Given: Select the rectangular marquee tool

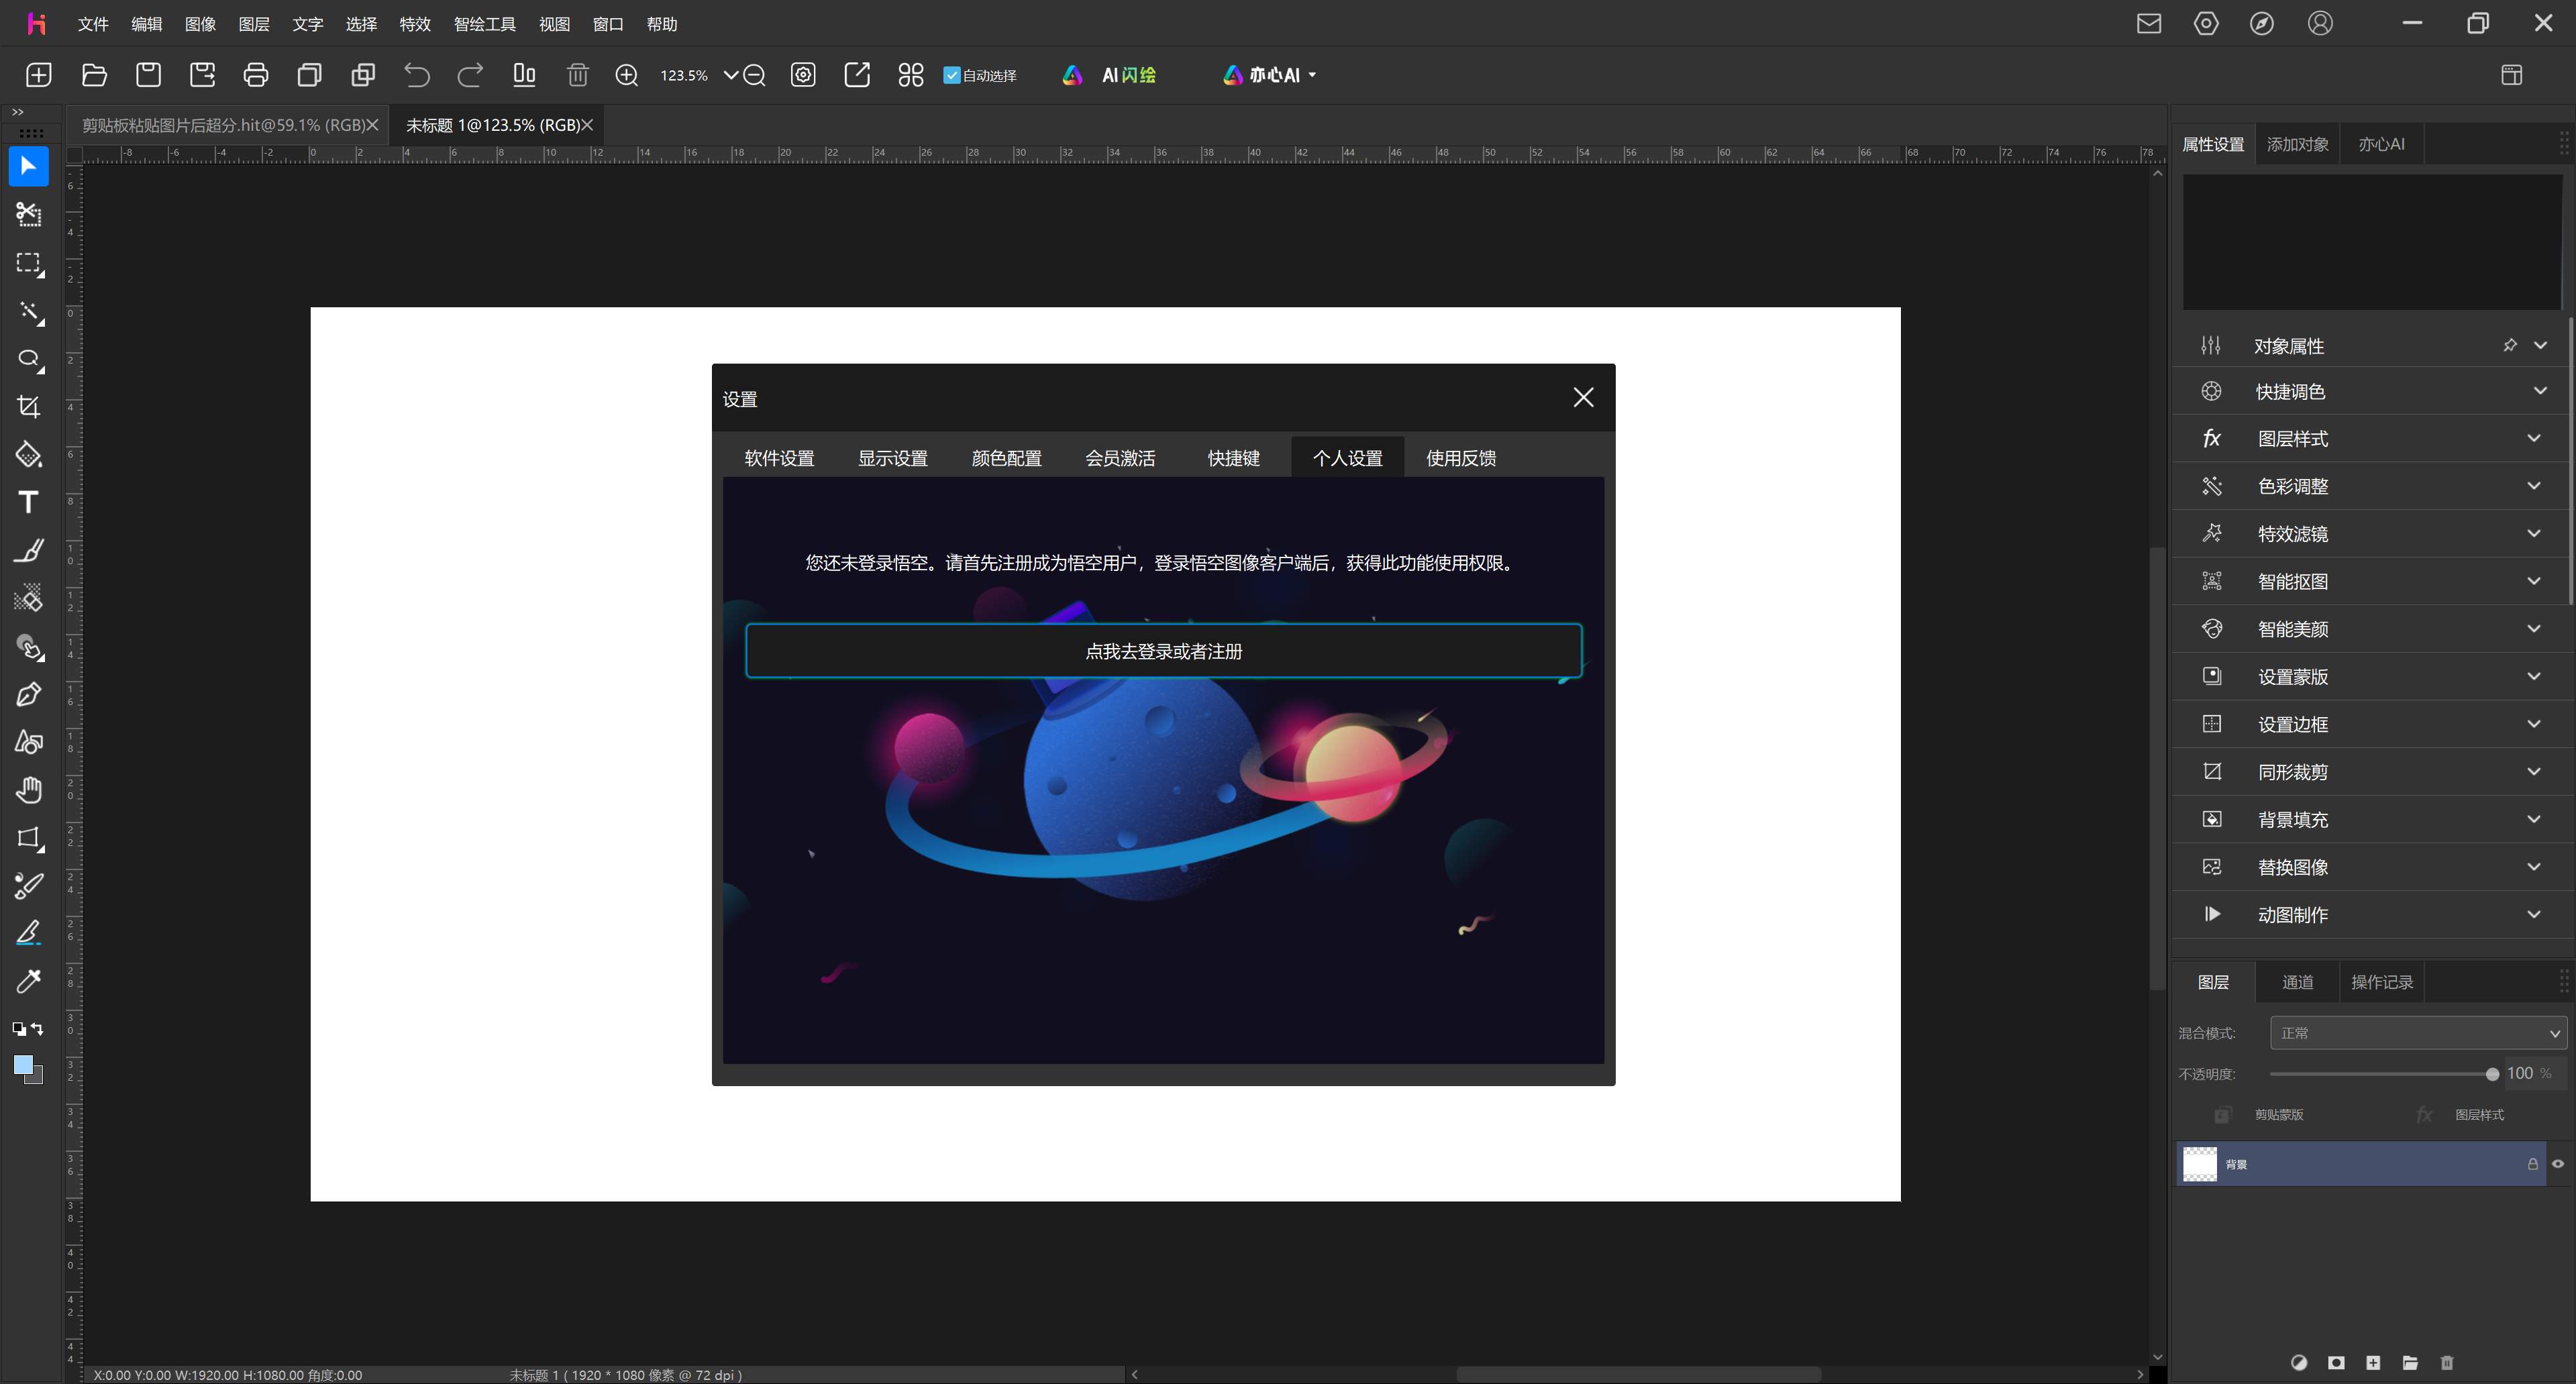Looking at the screenshot, I should coord(28,263).
